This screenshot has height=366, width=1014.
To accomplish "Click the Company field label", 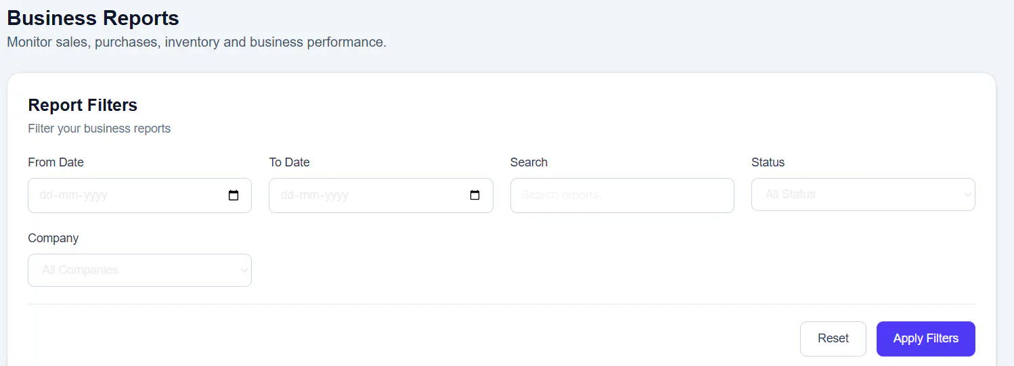I will coord(53,238).
